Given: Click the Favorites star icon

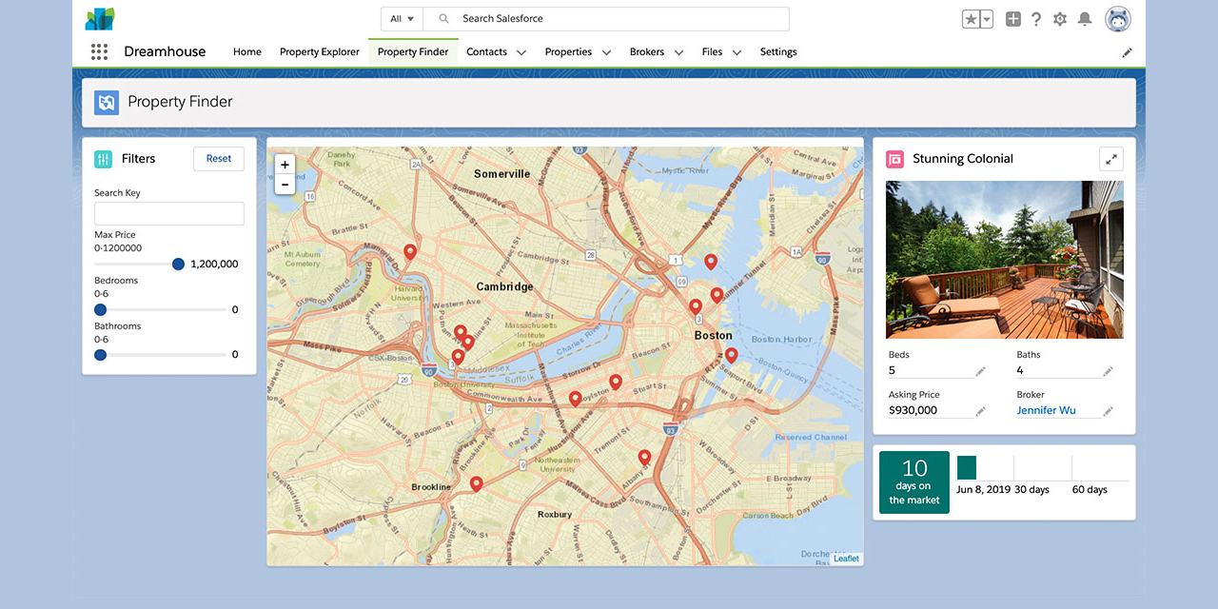Looking at the screenshot, I should pos(972,19).
